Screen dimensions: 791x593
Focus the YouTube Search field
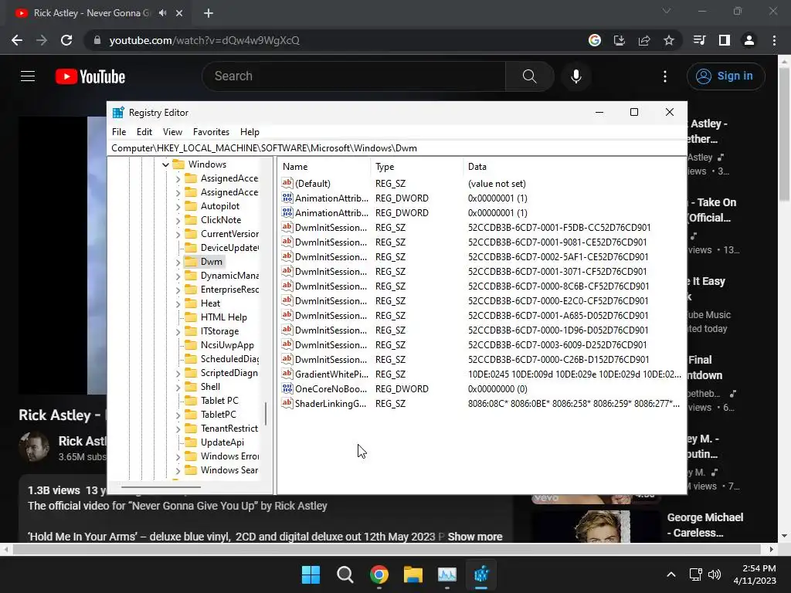pos(354,76)
